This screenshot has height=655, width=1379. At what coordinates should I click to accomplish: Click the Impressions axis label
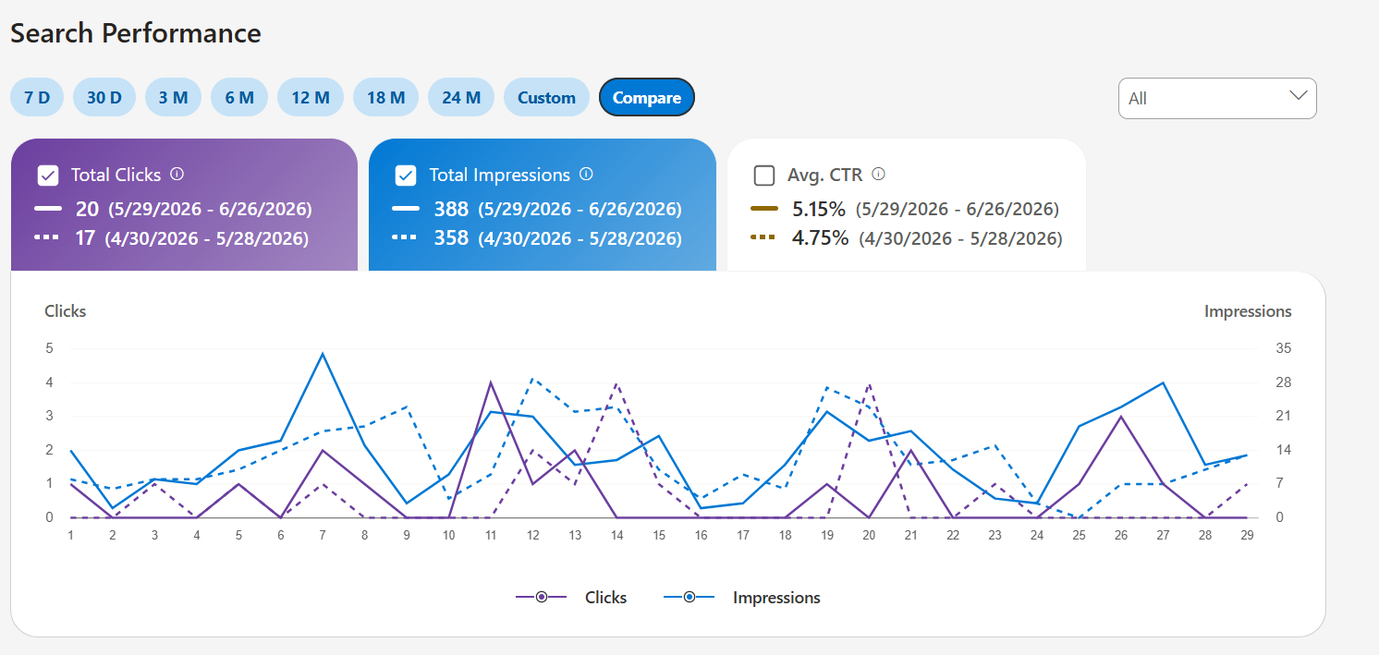[1248, 311]
